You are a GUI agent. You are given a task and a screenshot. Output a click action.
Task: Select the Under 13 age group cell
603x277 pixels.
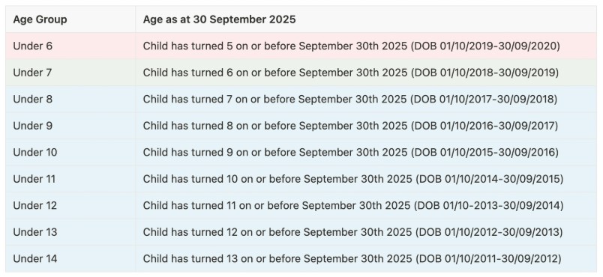(x=35, y=232)
